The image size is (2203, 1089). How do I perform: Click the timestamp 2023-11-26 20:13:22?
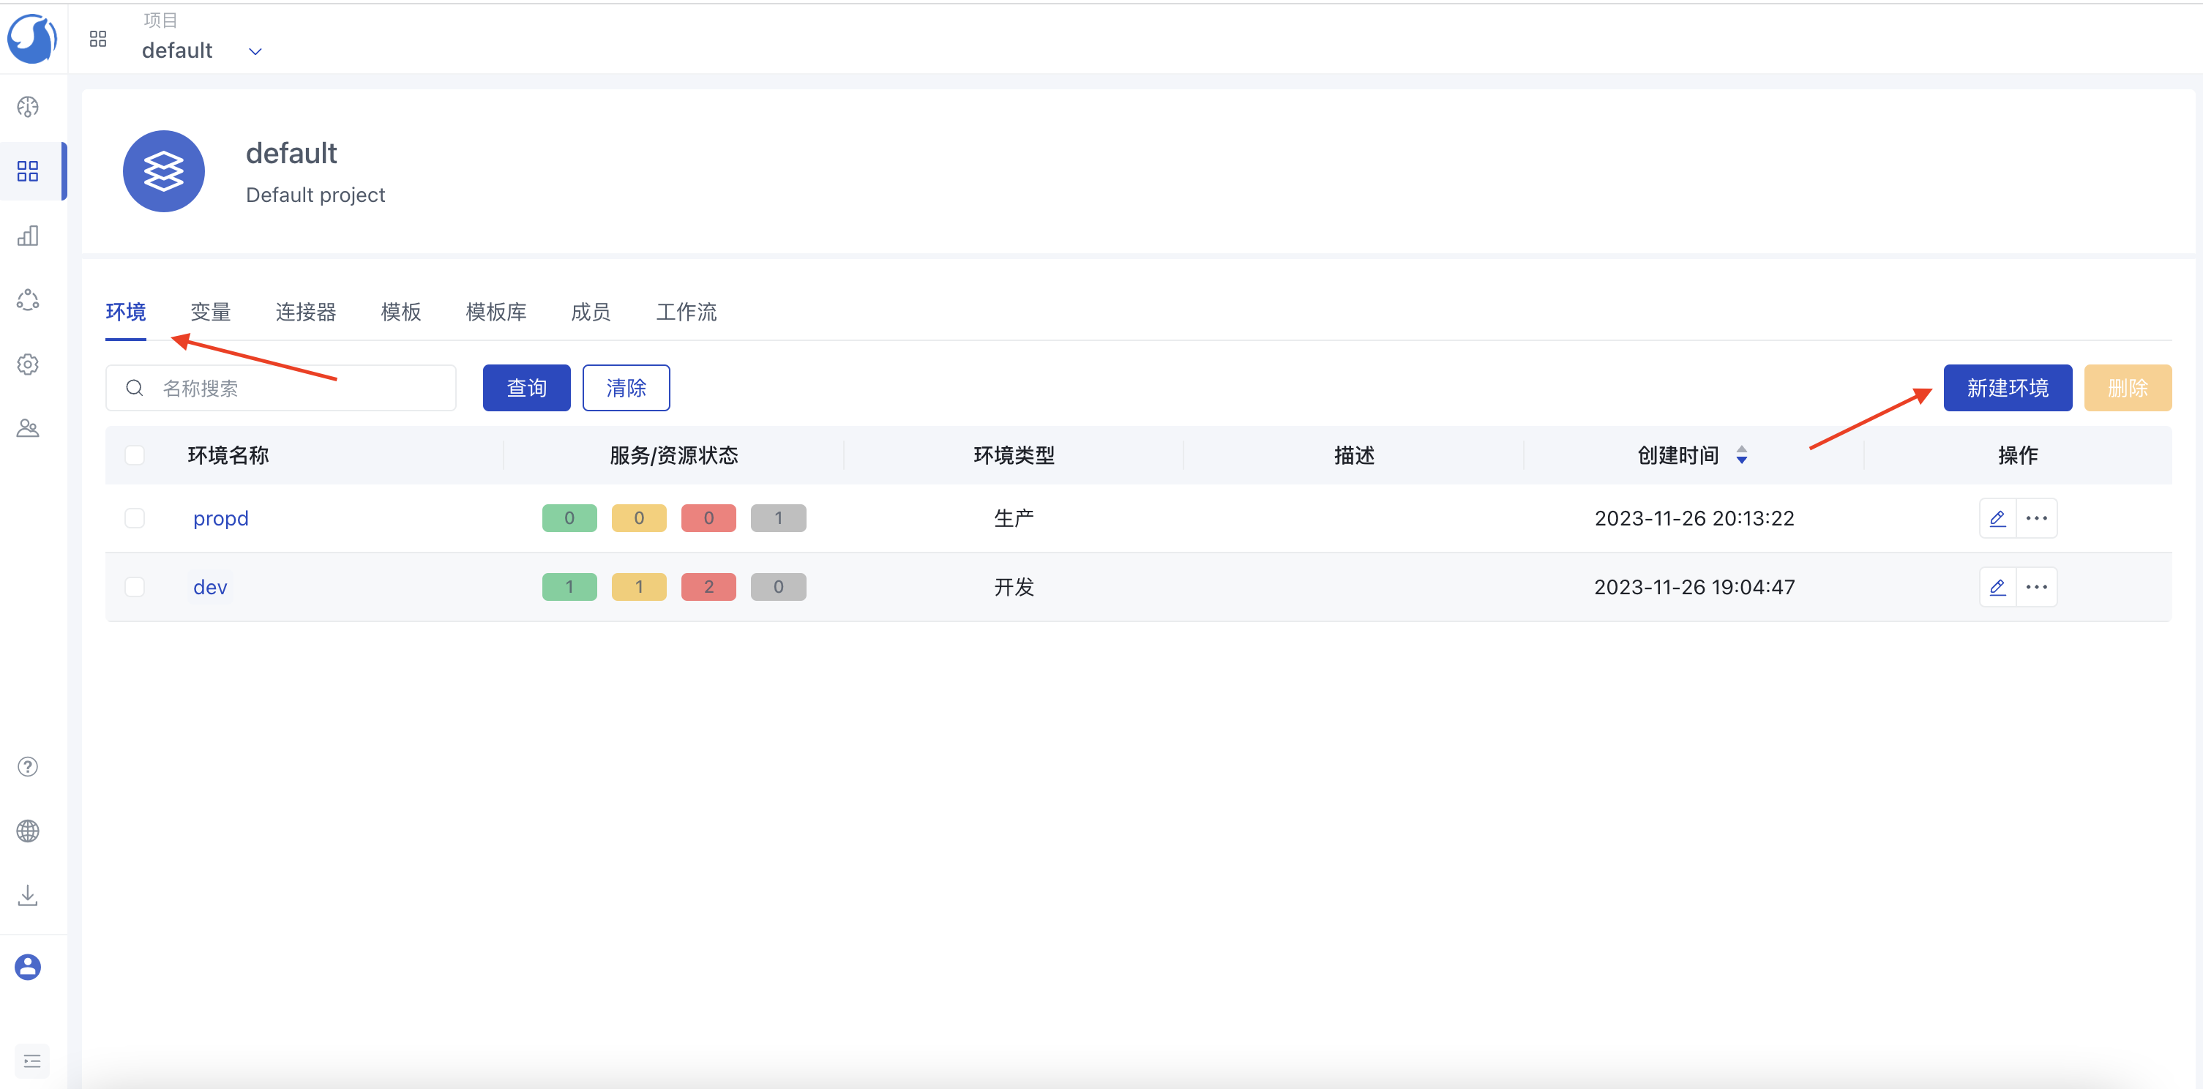tap(1694, 518)
